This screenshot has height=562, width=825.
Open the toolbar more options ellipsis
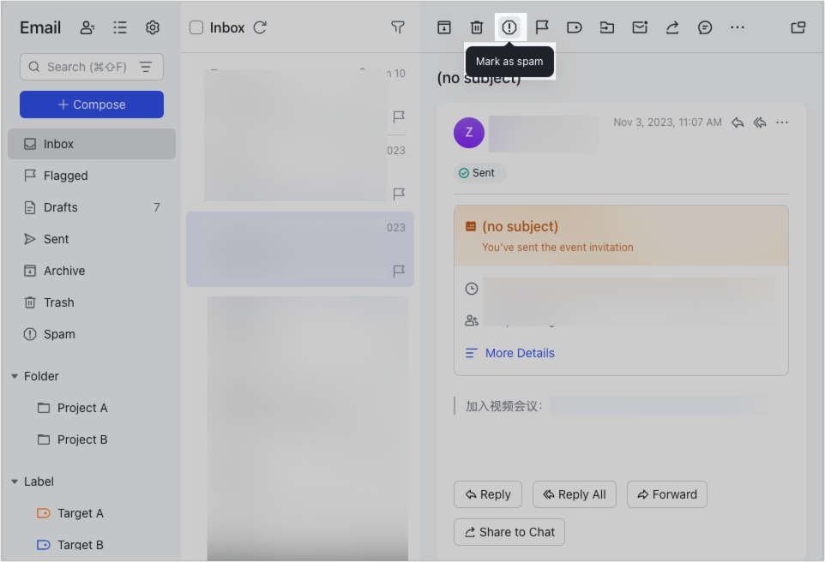click(738, 27)
